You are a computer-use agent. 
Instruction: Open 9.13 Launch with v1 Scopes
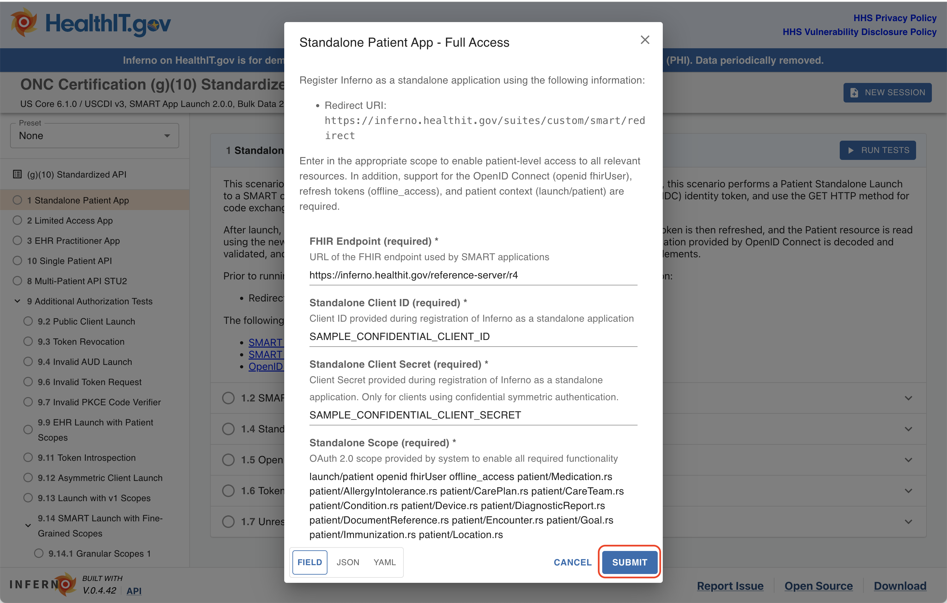[x=94, y=498]
